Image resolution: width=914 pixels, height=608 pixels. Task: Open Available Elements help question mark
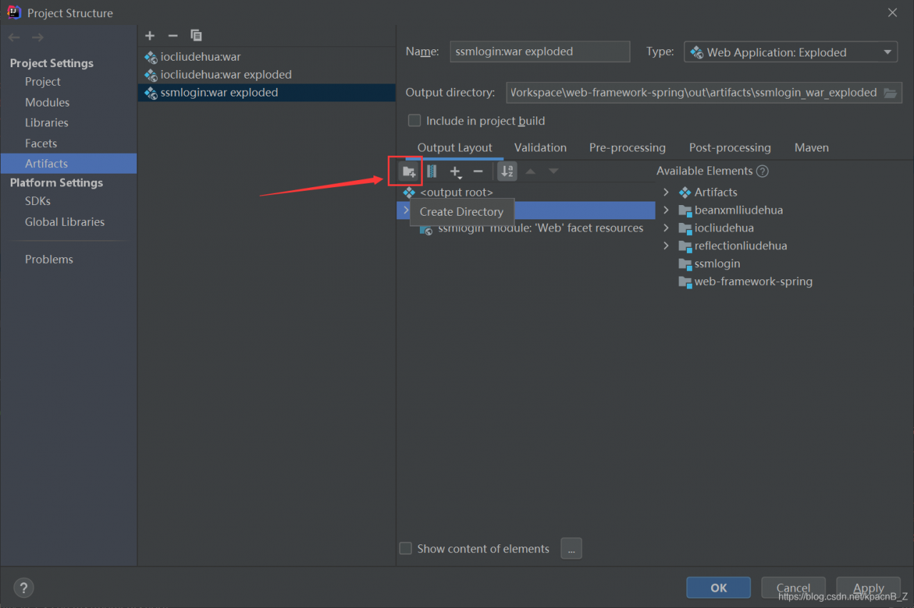tap(762, 171)
